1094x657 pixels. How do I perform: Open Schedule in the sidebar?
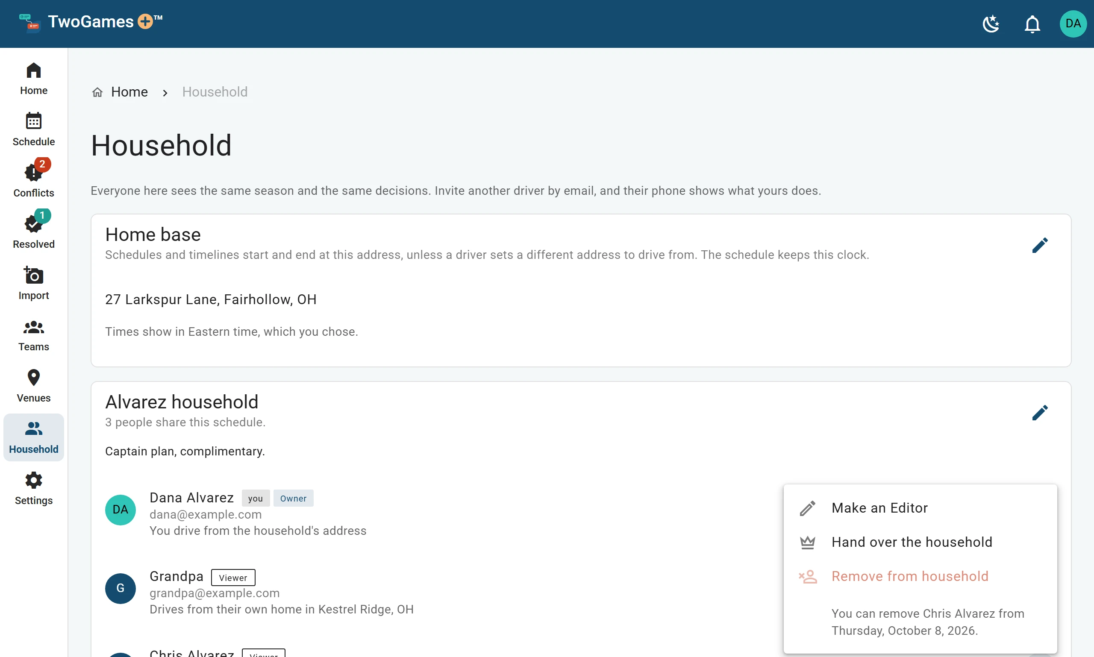click(x=34, y=129)
